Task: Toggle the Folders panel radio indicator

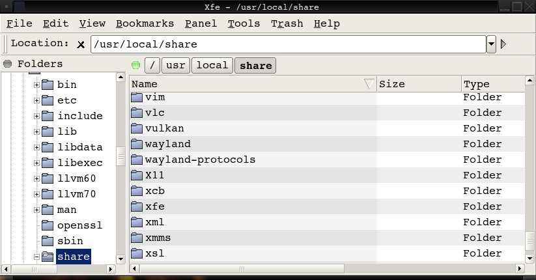Action: (x=8, y=64)
